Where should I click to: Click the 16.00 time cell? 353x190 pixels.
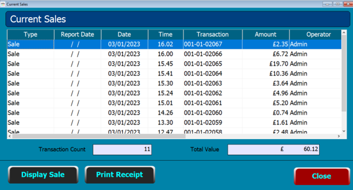pyautogui.click(x=165, y=54)
